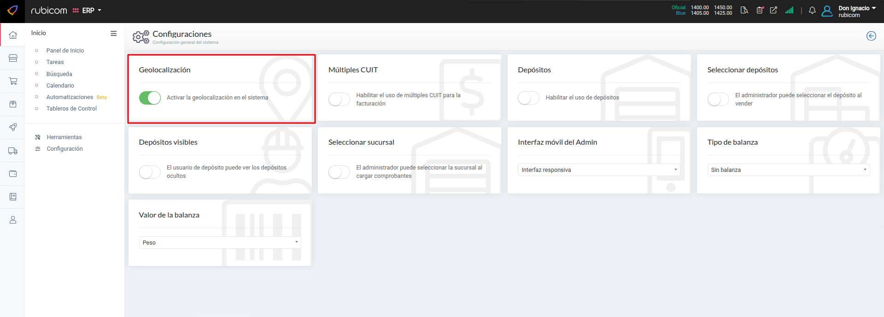Click the notifications bell icon
Image resolution: width=884 pixels, height=317 pixels.
(812, 11)
